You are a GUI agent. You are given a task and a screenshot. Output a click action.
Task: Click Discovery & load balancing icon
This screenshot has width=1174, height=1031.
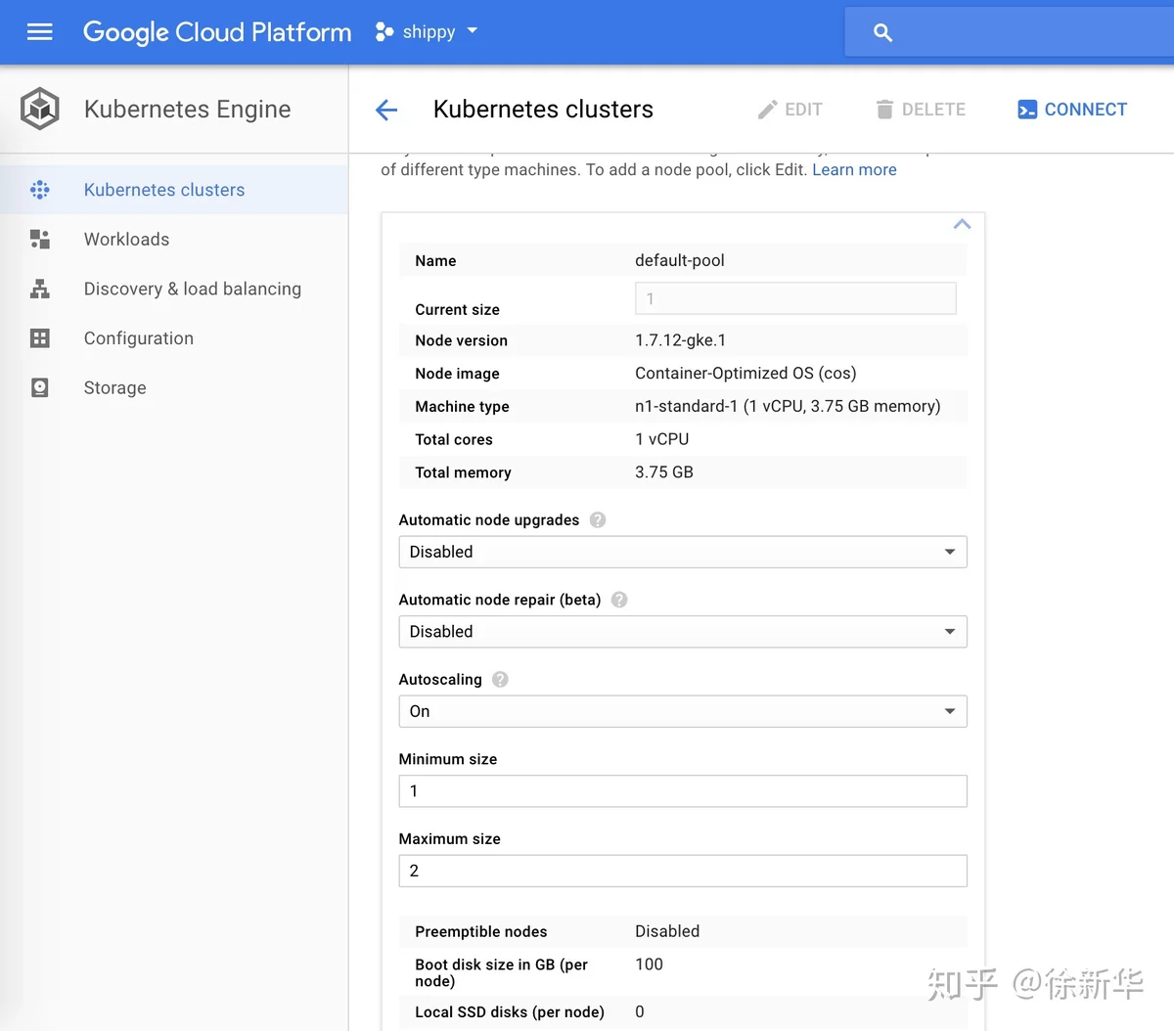tap(40, 289)
